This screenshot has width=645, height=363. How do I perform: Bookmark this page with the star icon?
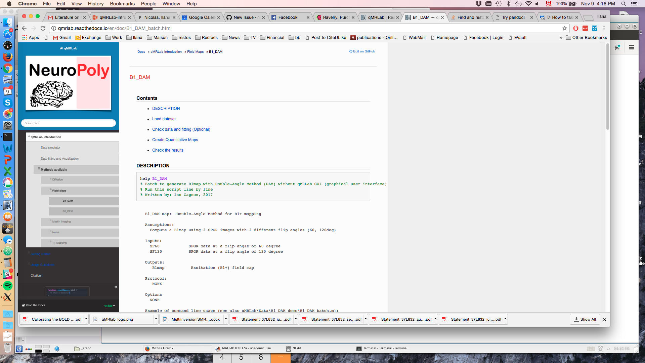565,28
